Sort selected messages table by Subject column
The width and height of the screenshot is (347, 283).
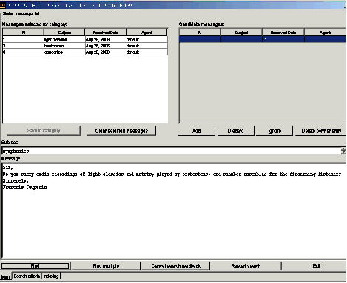coord(64,33)
